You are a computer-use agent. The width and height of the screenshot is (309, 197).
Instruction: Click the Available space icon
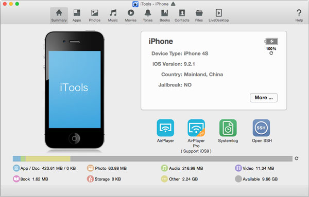(x=238, y=179)
